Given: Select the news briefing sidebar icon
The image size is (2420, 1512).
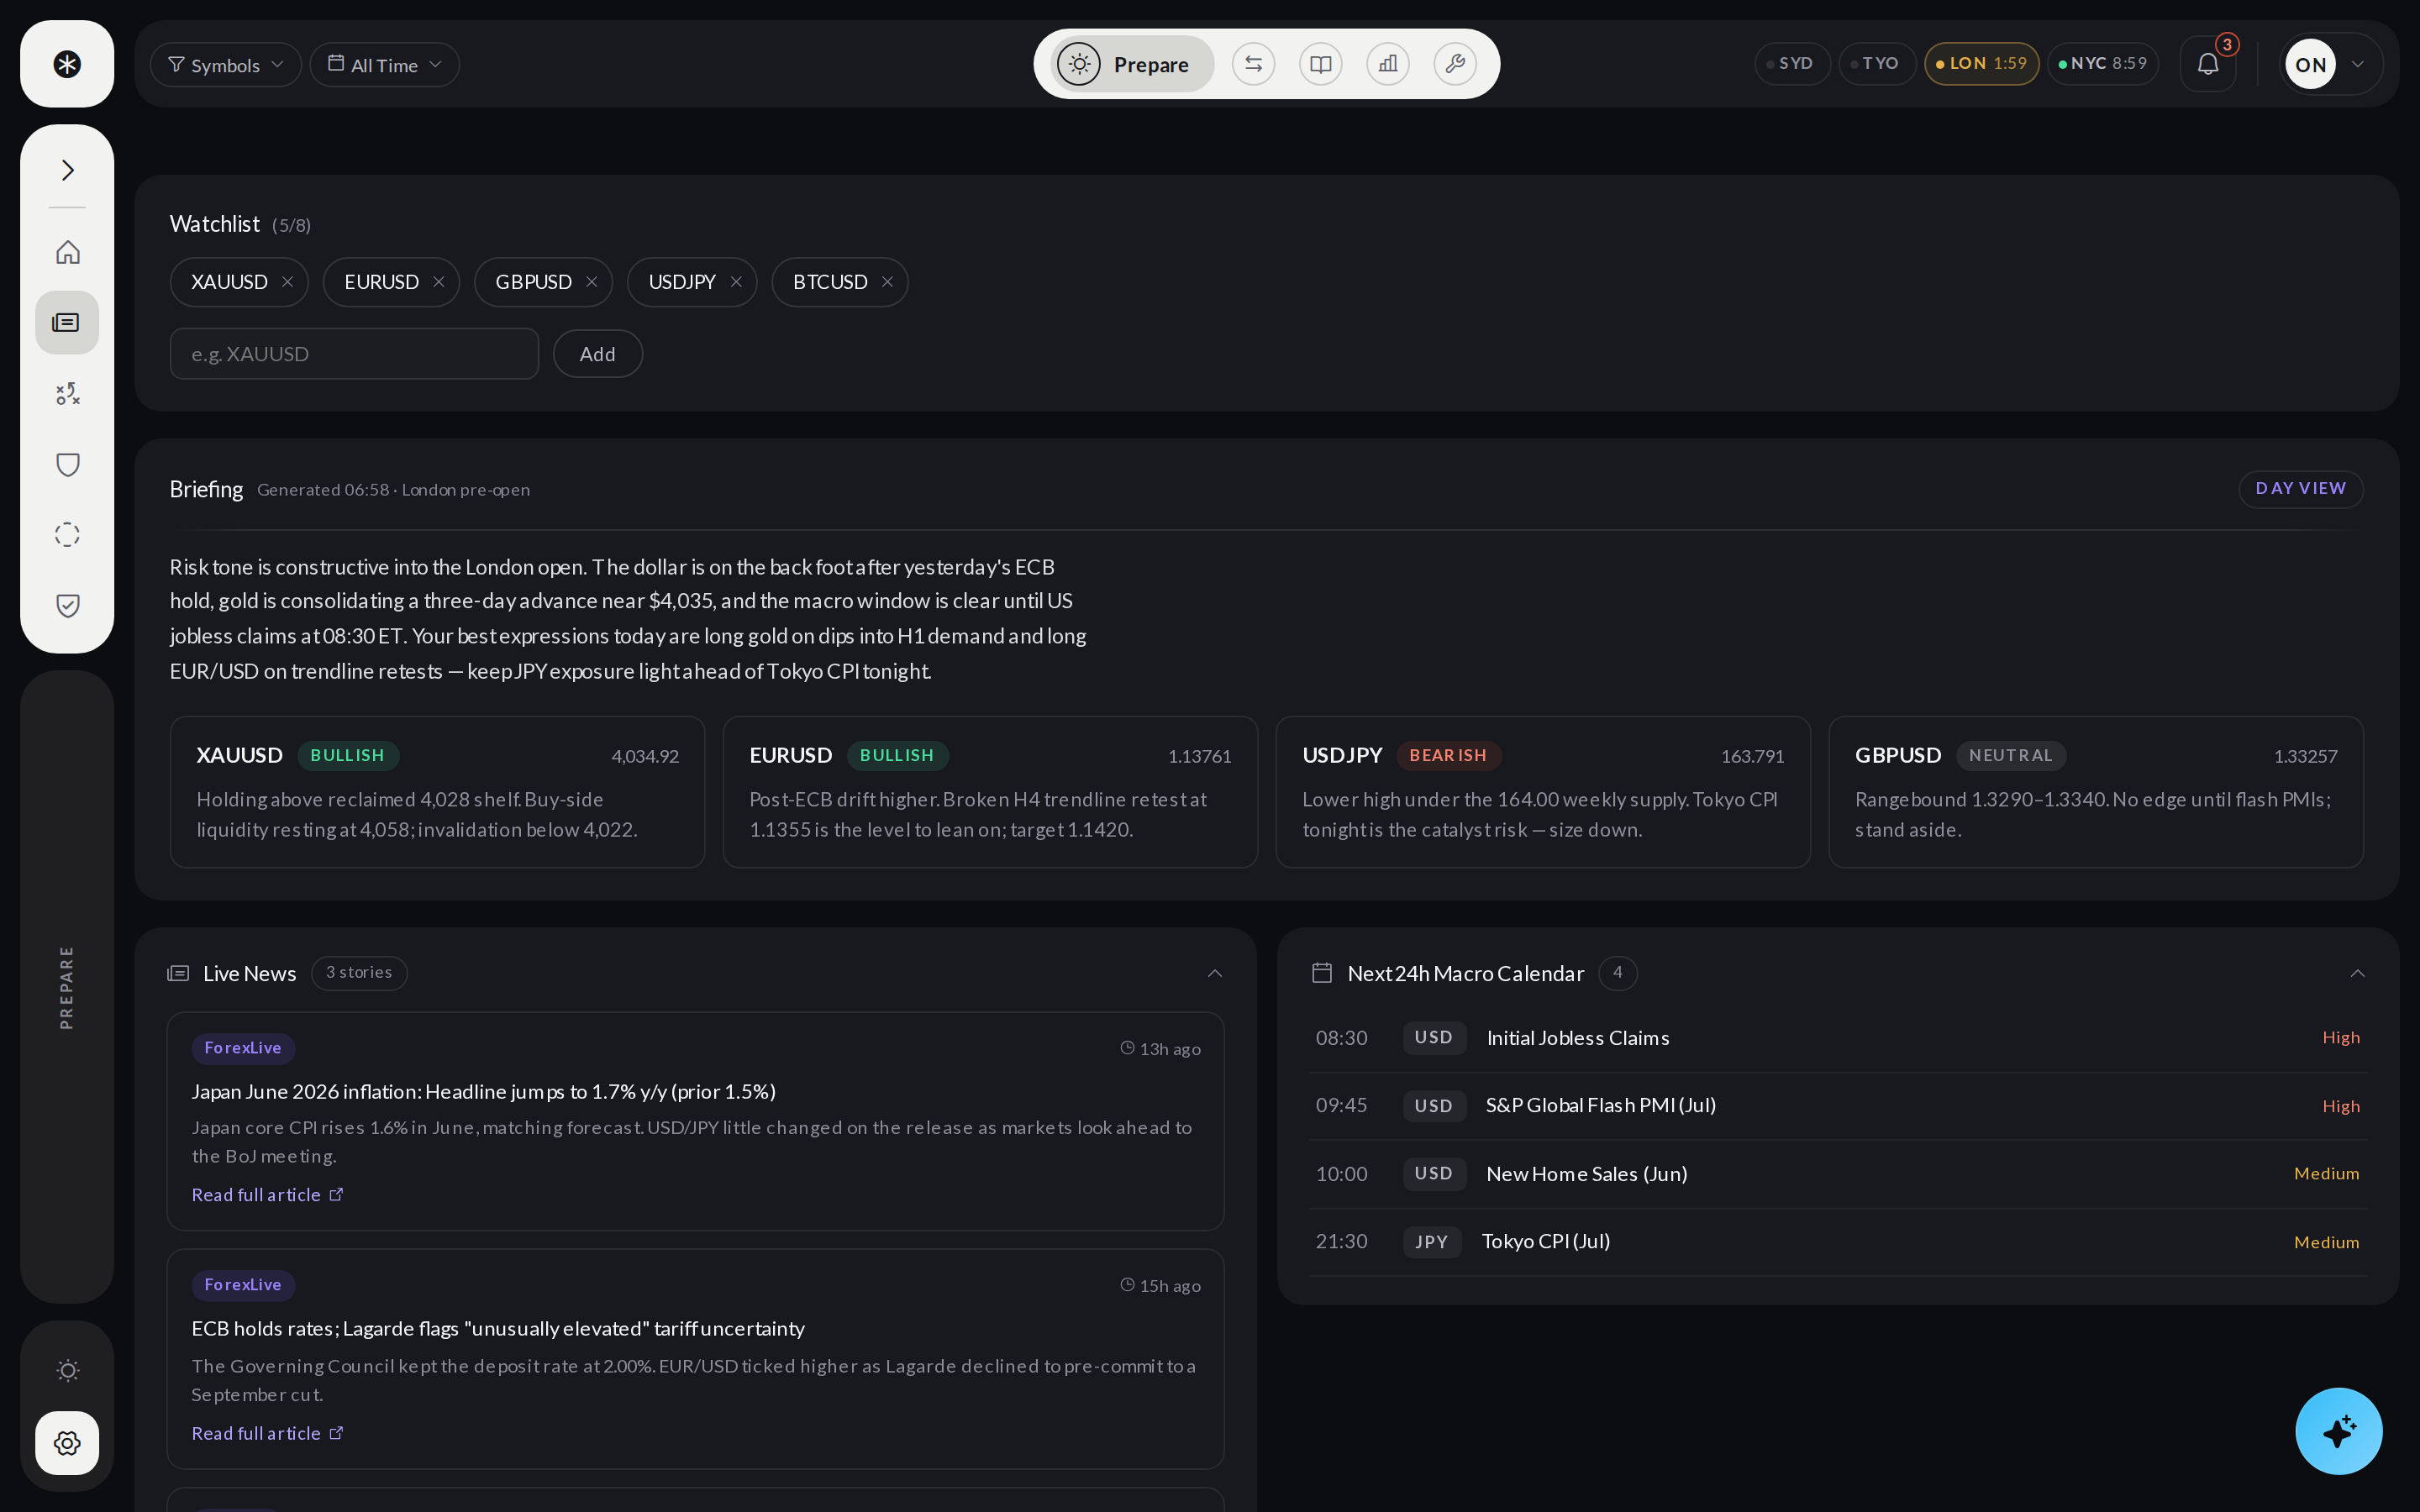Looking at the screenshot, I should (67, 322).
